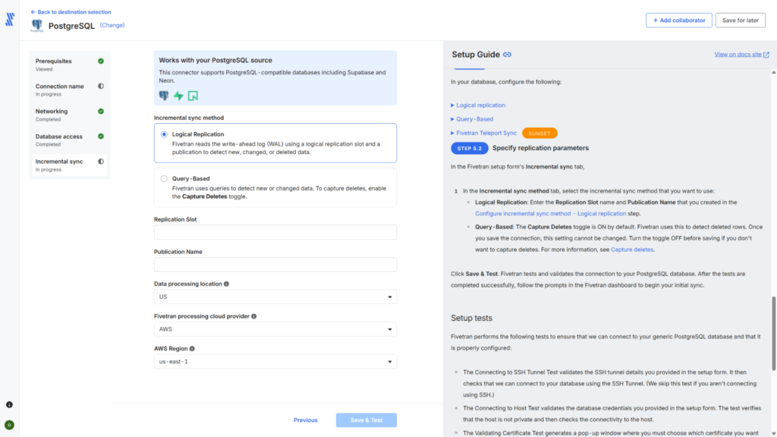Viewport: 777px width, 437px height.
Task: Open the Fivetran processing cloud provider dropdown
Action: click(275, 329)
